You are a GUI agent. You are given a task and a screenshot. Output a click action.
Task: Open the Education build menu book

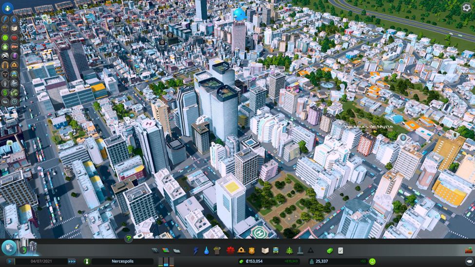[x=265, y=250]
